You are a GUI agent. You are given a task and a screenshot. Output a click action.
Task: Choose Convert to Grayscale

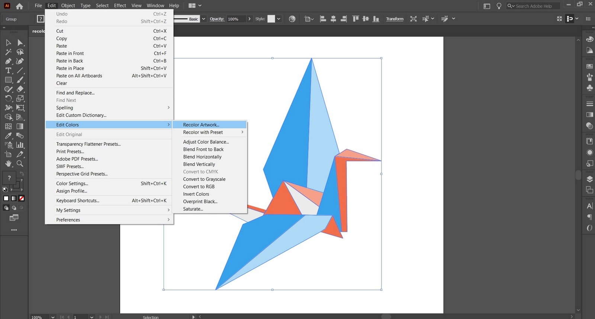tap(210, 179)
